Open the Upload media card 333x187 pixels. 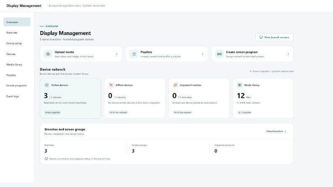click(81, 54)
